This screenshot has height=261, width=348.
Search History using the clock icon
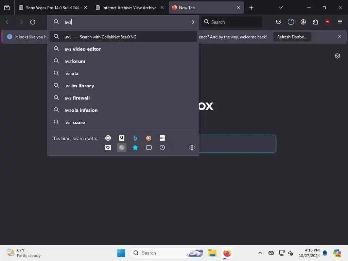tap(162, 147)
